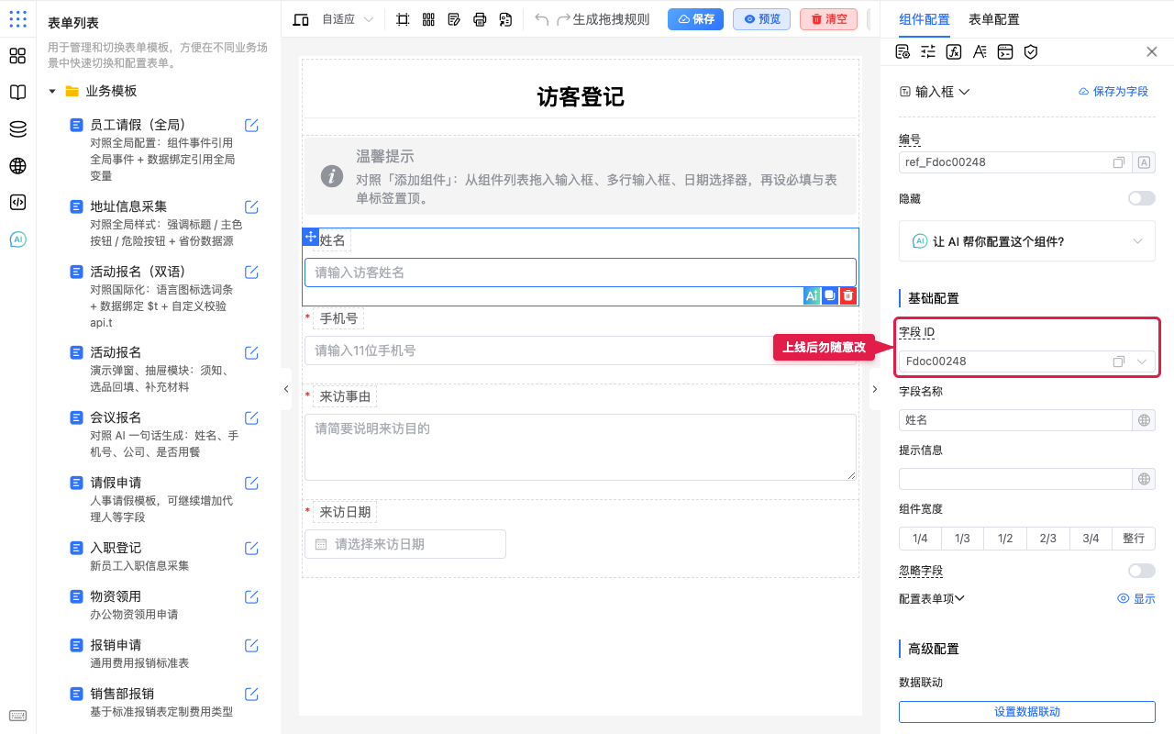
Task: Switch to the 组件配置 tab
Action: 925,19
